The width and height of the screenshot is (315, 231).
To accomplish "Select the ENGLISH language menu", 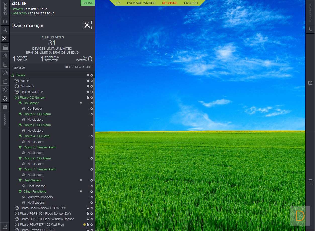I will pyautogui.click(x=191, y=3).
